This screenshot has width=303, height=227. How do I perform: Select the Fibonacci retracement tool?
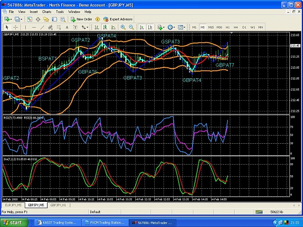(59, 28)
